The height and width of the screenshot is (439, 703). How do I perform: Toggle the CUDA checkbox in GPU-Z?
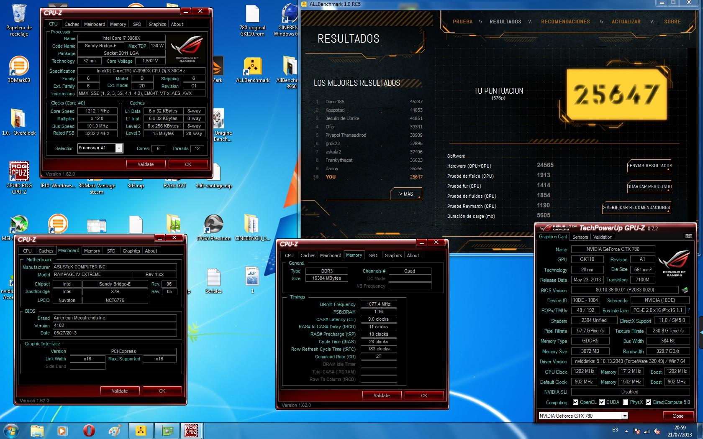coord(602,402)
